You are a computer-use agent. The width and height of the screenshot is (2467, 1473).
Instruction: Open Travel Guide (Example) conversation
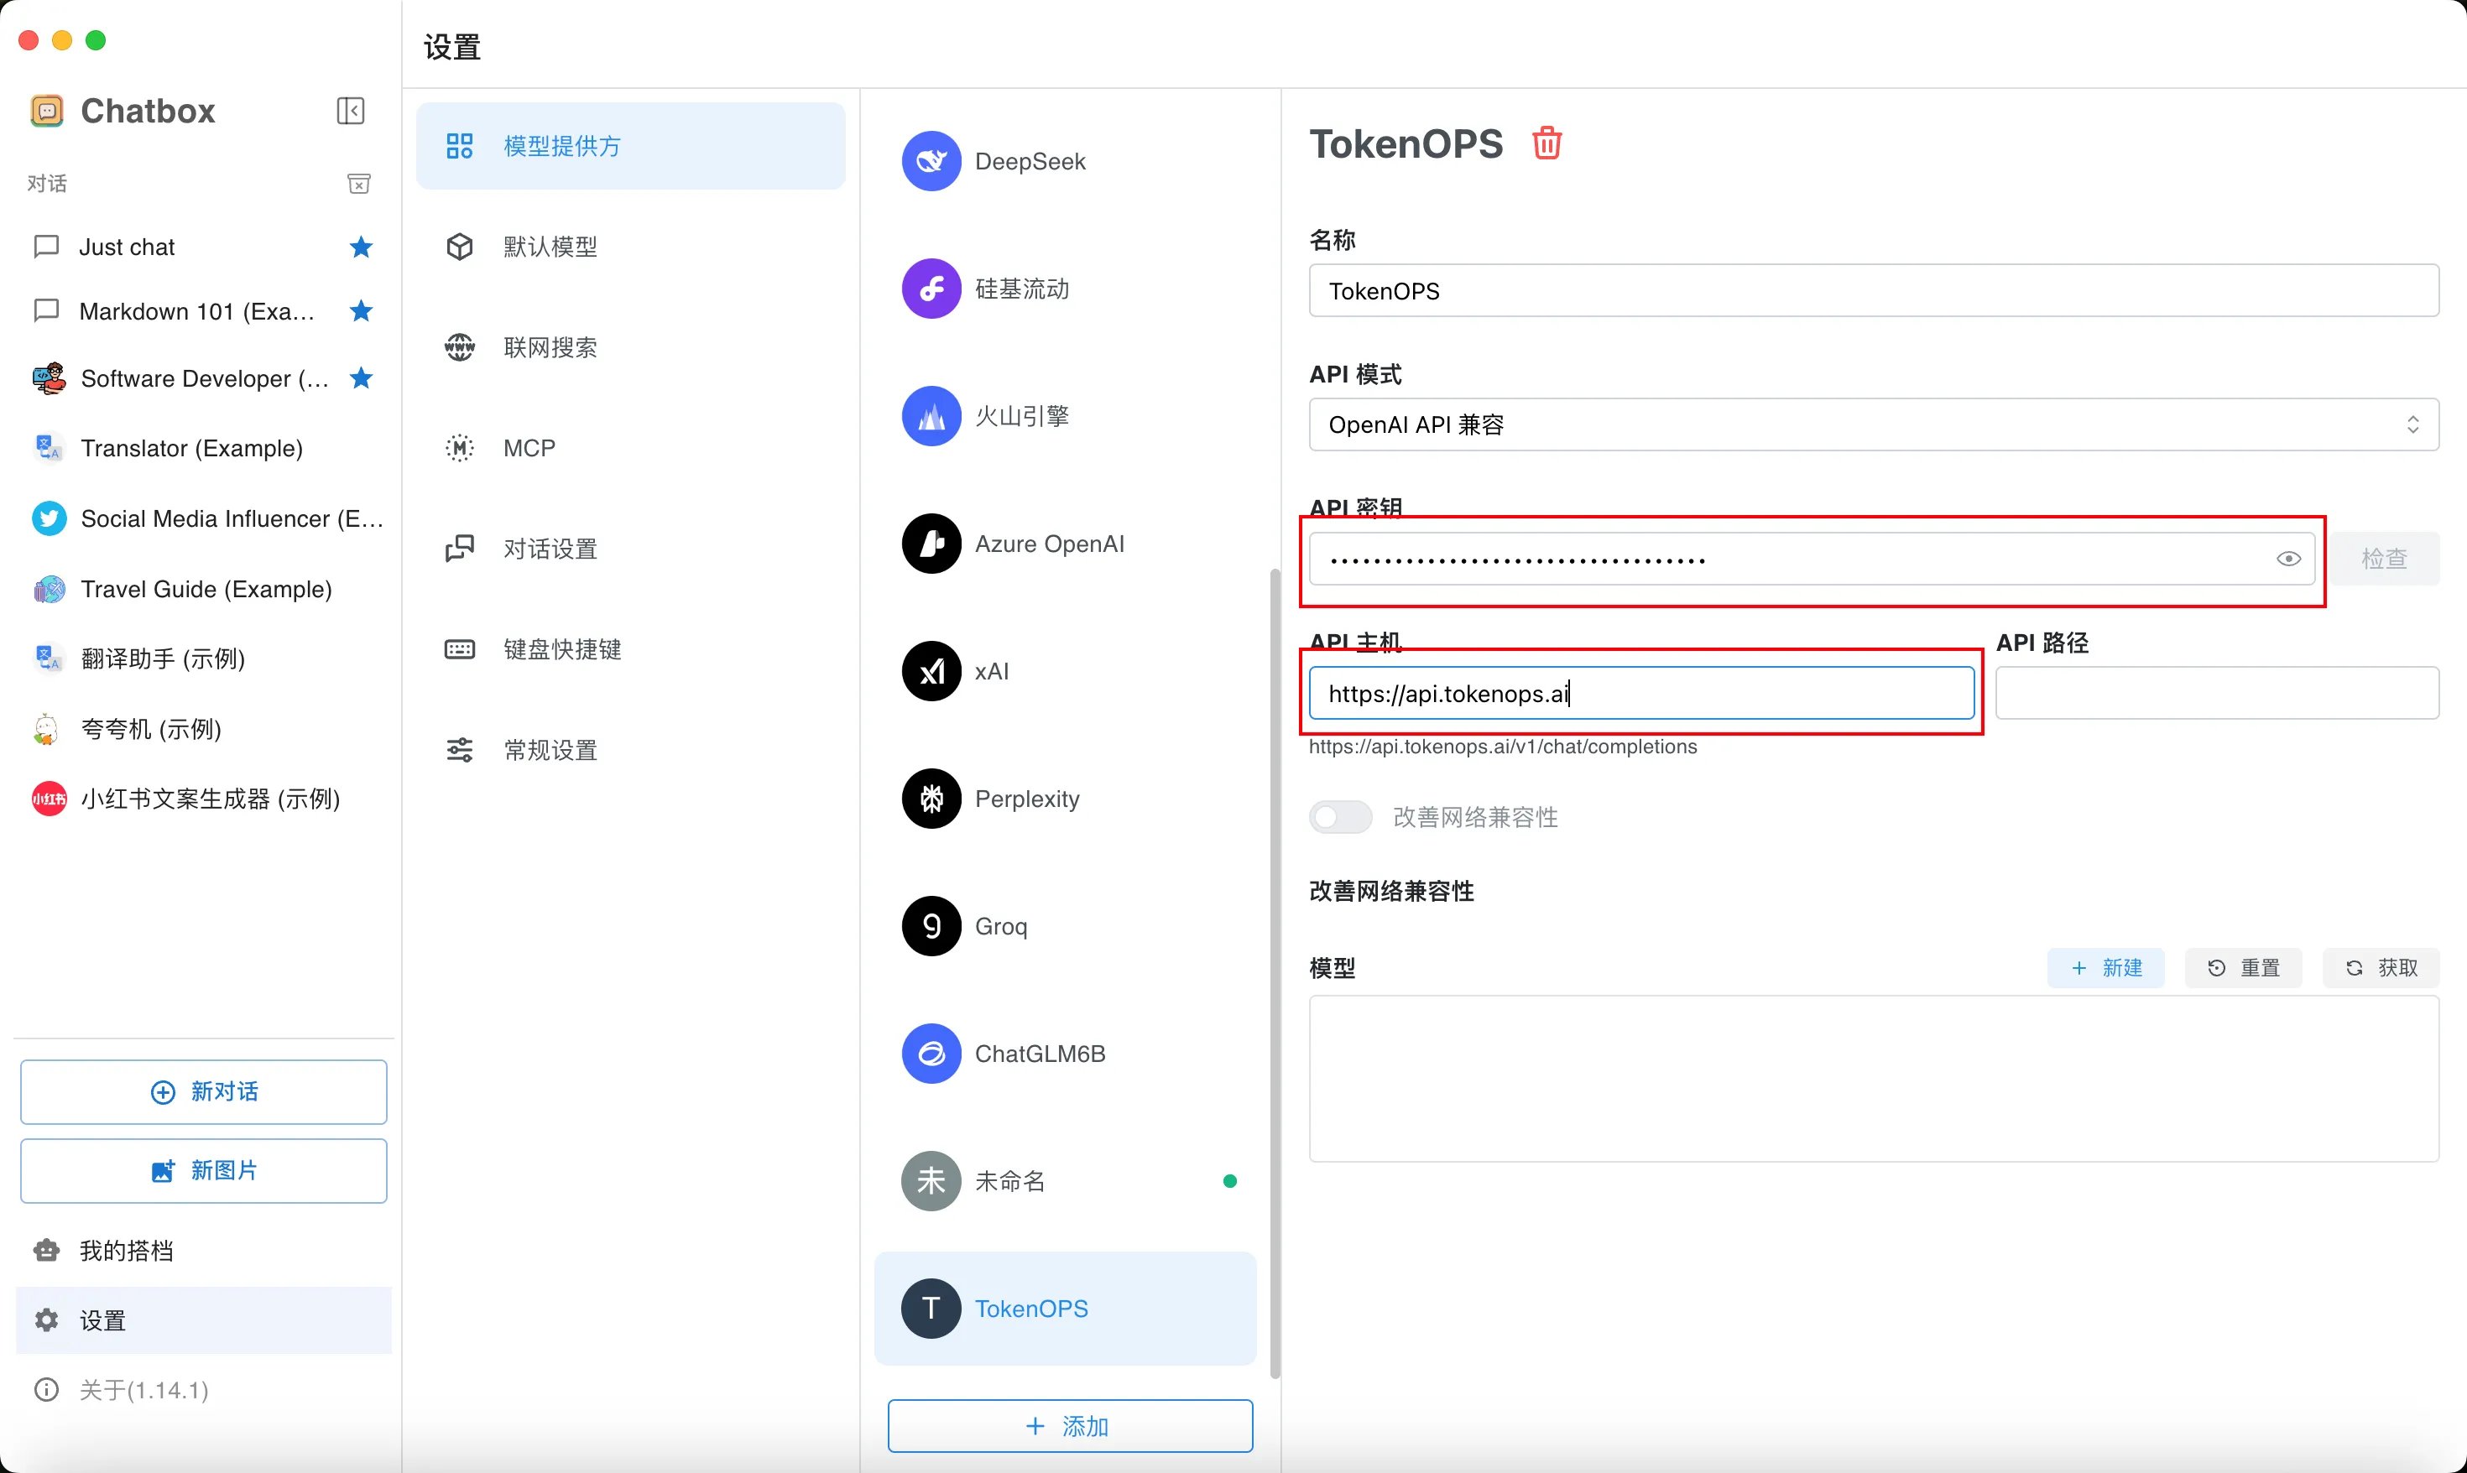204,589
